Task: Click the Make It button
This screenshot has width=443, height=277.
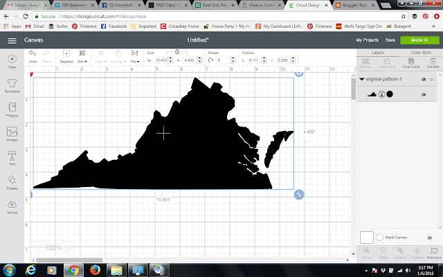Action: (419, 40)
